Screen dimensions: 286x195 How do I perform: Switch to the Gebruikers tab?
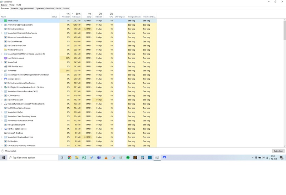tap(50, 9)
